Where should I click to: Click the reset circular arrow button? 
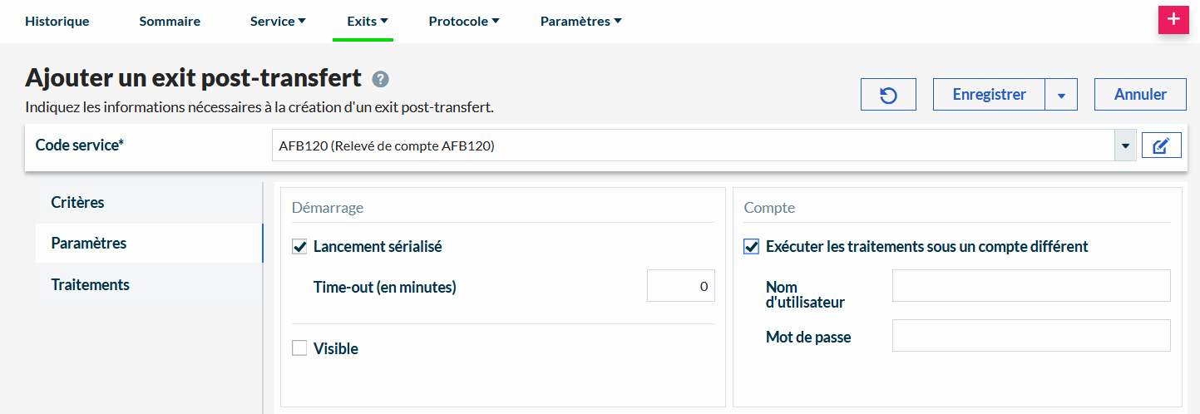click(888, 95)
